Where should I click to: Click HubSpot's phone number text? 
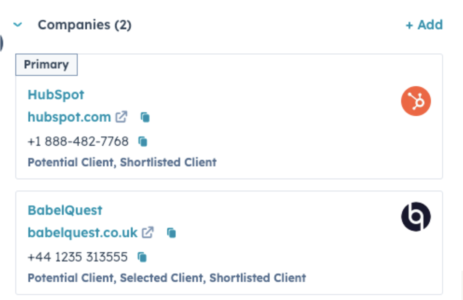pos(78,141)
